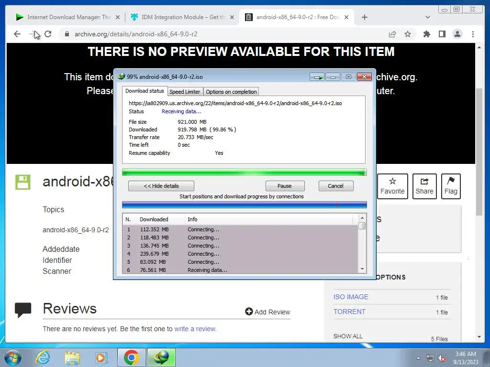
Task: Go back using browser back arrow
Action: (17, 34)
